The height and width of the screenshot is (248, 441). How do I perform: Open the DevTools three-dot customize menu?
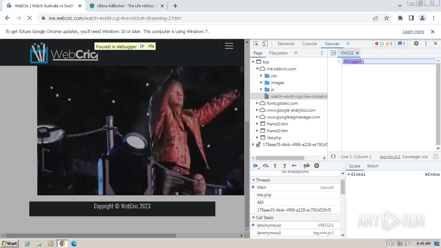click(x=426, y=43)
